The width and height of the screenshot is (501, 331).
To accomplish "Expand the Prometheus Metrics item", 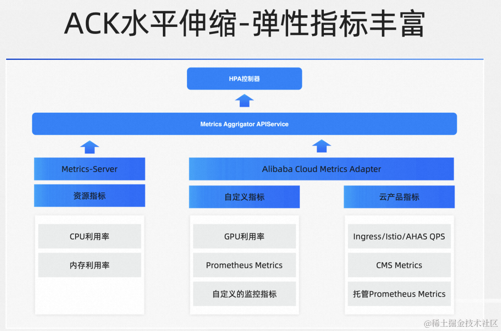I will 244,265.
